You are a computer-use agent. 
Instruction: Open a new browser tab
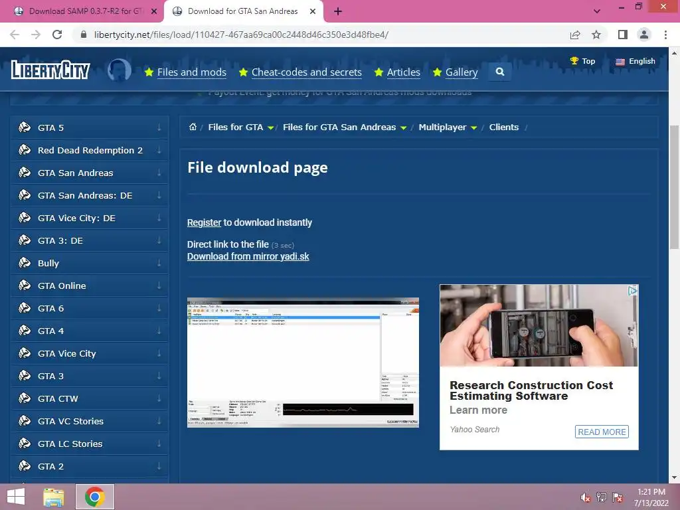338,11
